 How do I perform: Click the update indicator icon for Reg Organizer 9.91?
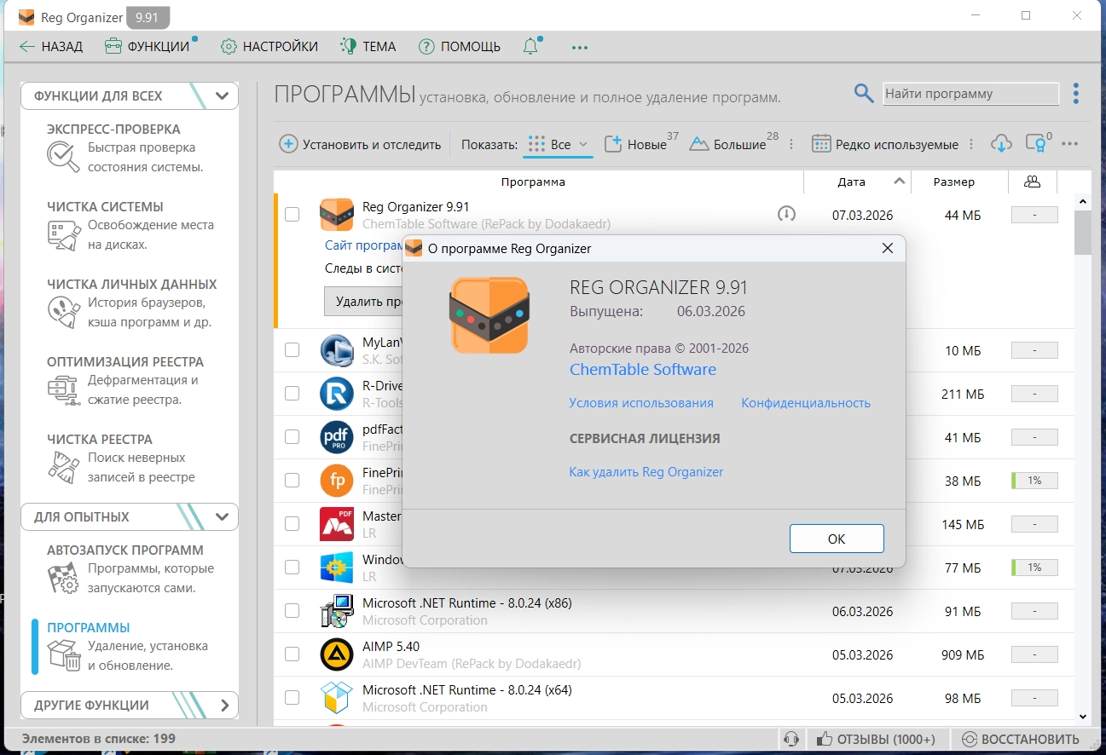click(x=786, y=214)
